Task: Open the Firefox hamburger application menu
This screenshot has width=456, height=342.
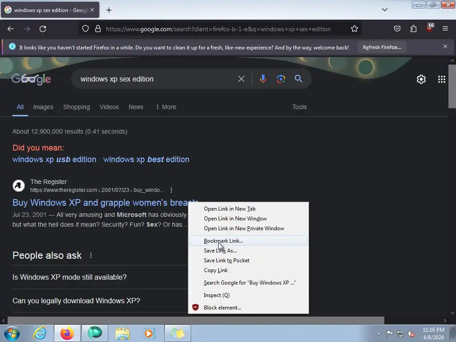Action: pyautogui.click(x=445, y=29)
